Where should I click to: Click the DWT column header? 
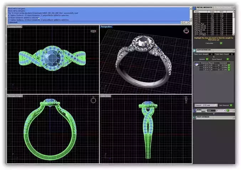(x=221, y=11)
